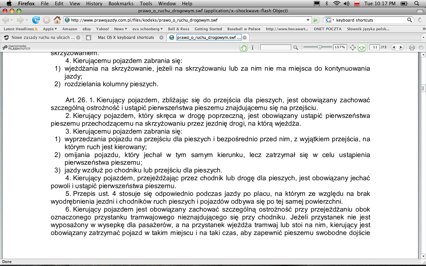Screen dimensions: 426x266
Task: Go to the previous page arrow
Action: click(394, 48)
